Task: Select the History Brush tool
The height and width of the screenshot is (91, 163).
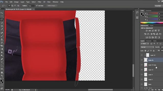Action: (x=2, y=42)
